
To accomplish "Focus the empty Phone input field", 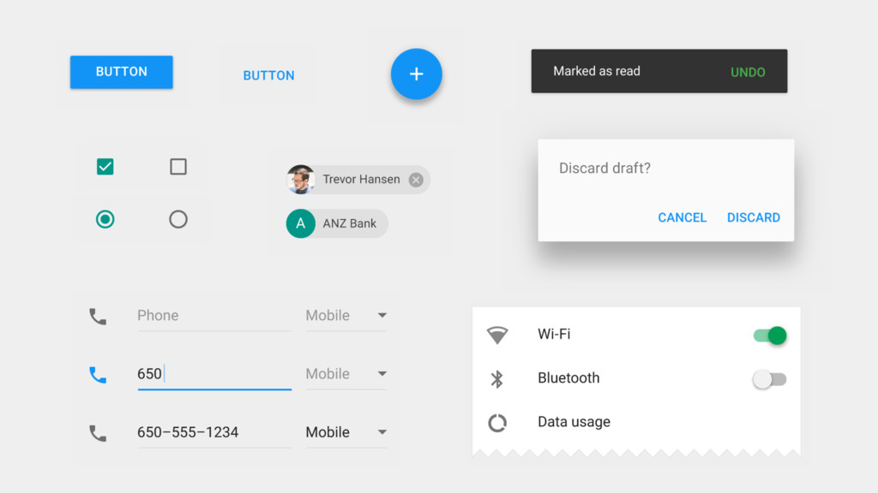I will (214, 317).
